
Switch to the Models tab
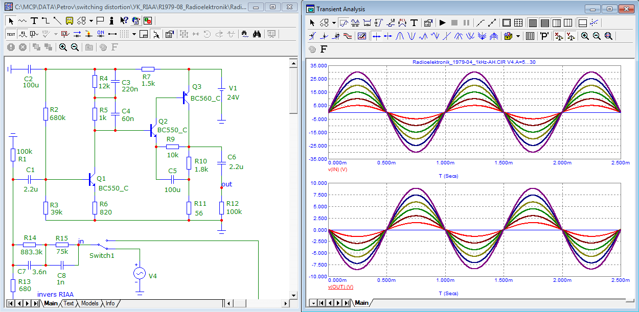(x=89, y=303)
